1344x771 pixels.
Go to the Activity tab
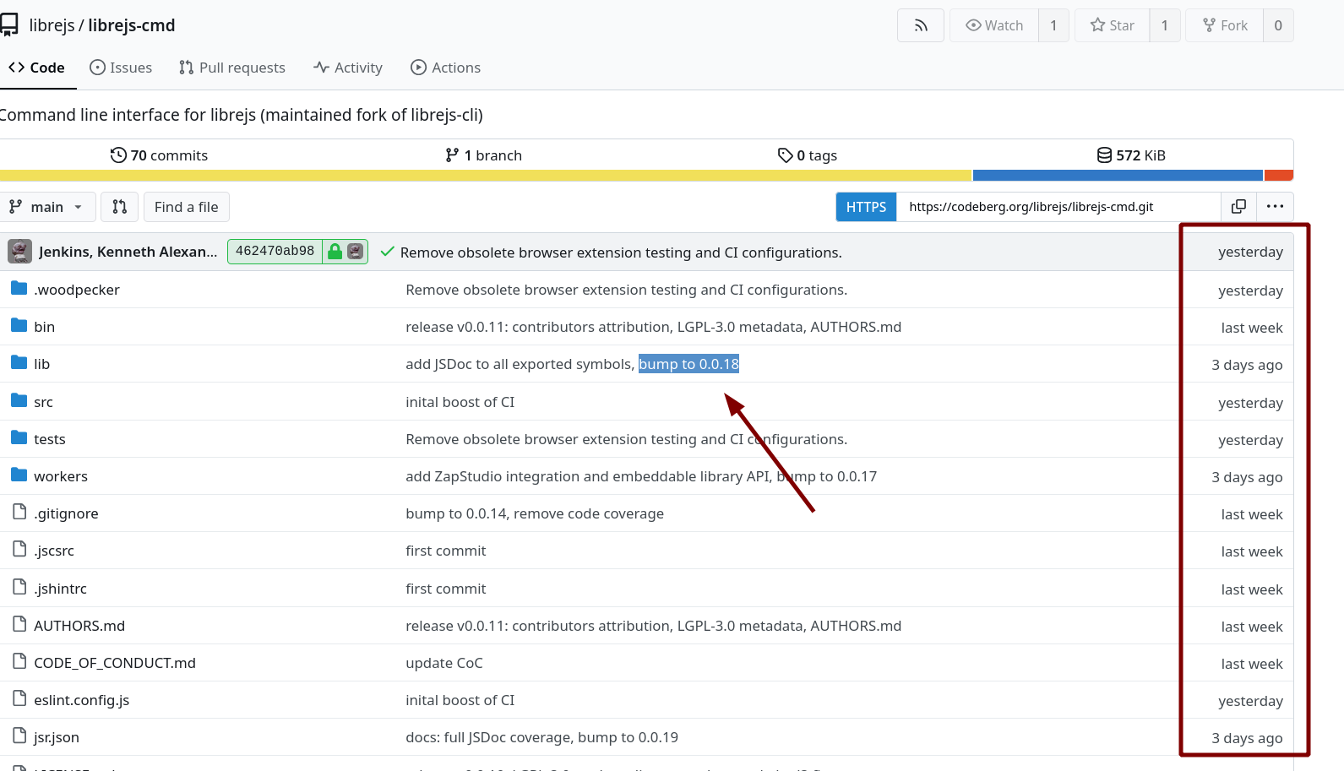tap(348, 68)
